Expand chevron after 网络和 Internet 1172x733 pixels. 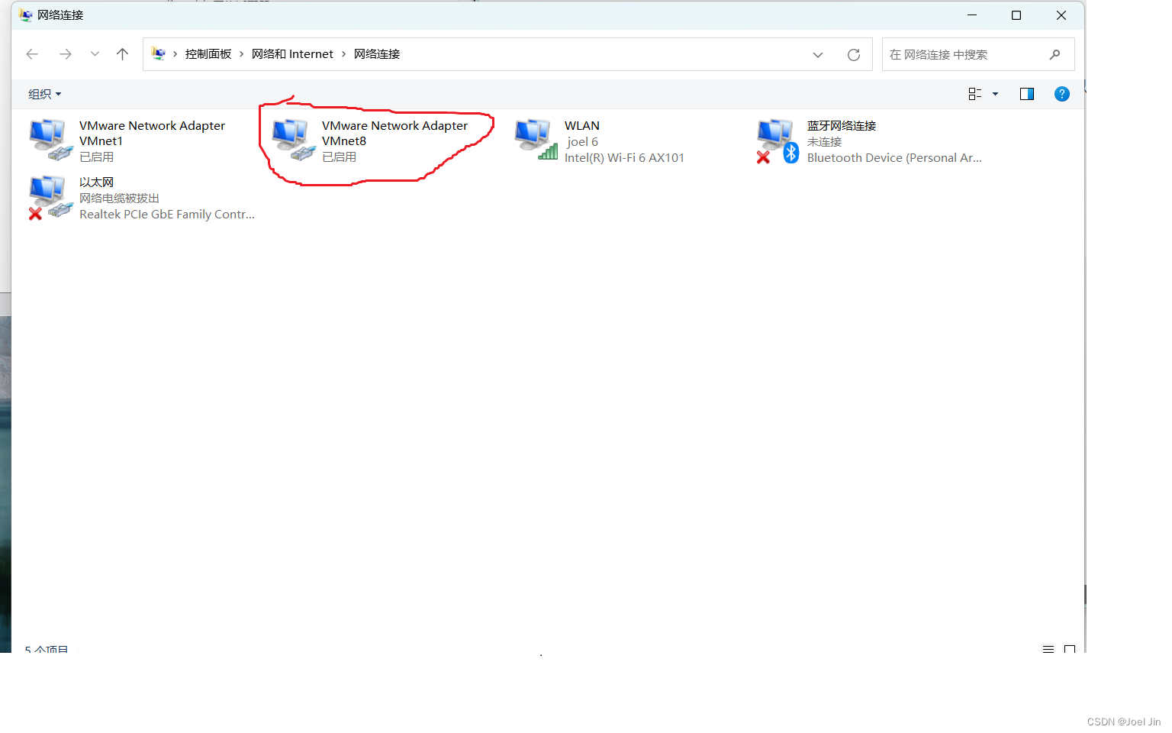coord(343,54)
